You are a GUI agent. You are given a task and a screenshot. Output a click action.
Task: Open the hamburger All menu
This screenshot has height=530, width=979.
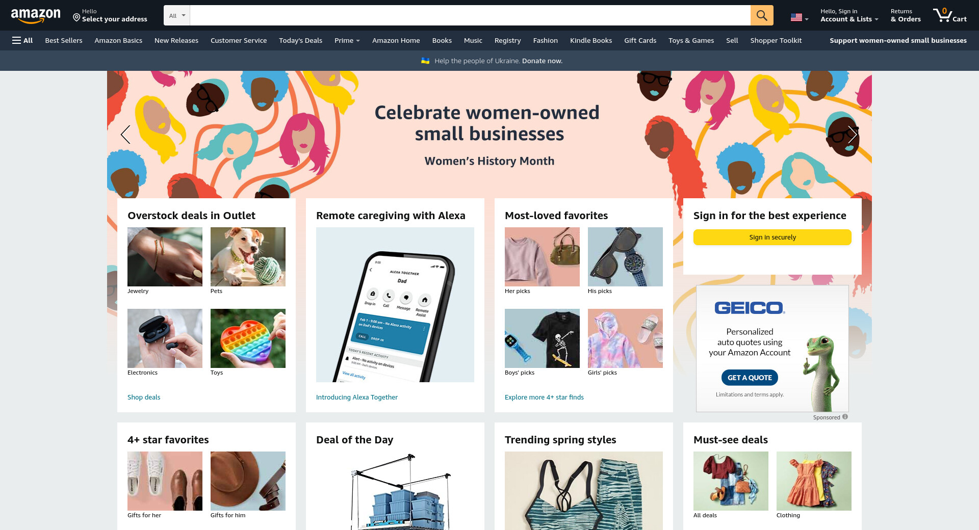click(22, 40)
